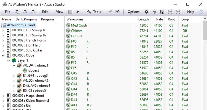Click the B5 R waveform icon
The height and width of the screenshot is (110, 207).
point(68,52)
